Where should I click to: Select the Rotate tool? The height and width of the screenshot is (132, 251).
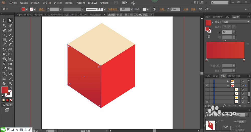pyautogui.click(x=4, y=49)
